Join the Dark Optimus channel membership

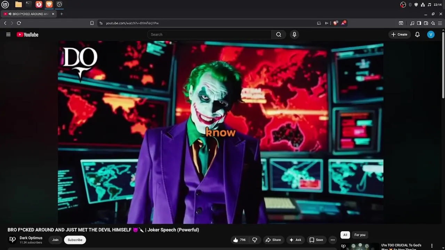55,240
